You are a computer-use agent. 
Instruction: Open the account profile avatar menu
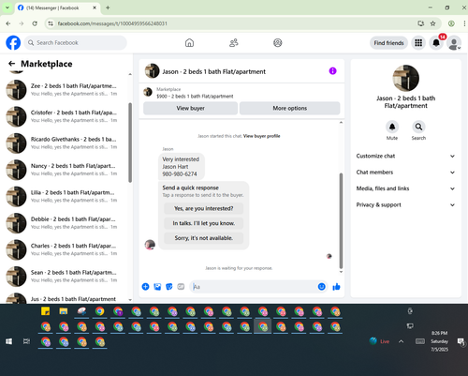[x=454, y=43]
